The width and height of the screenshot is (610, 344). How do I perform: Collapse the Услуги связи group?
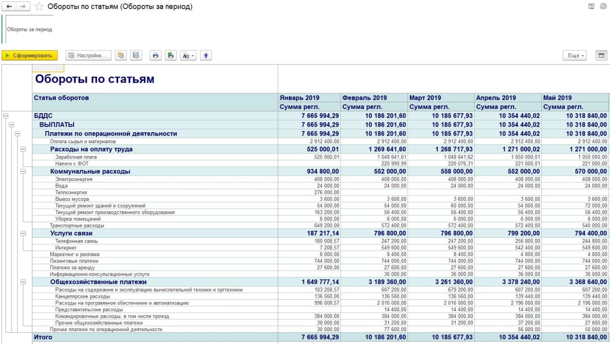pos(23,234)
